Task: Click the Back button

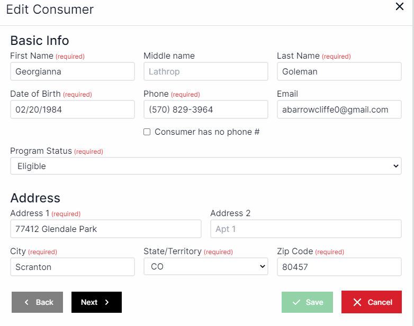Action: point(37,302)
